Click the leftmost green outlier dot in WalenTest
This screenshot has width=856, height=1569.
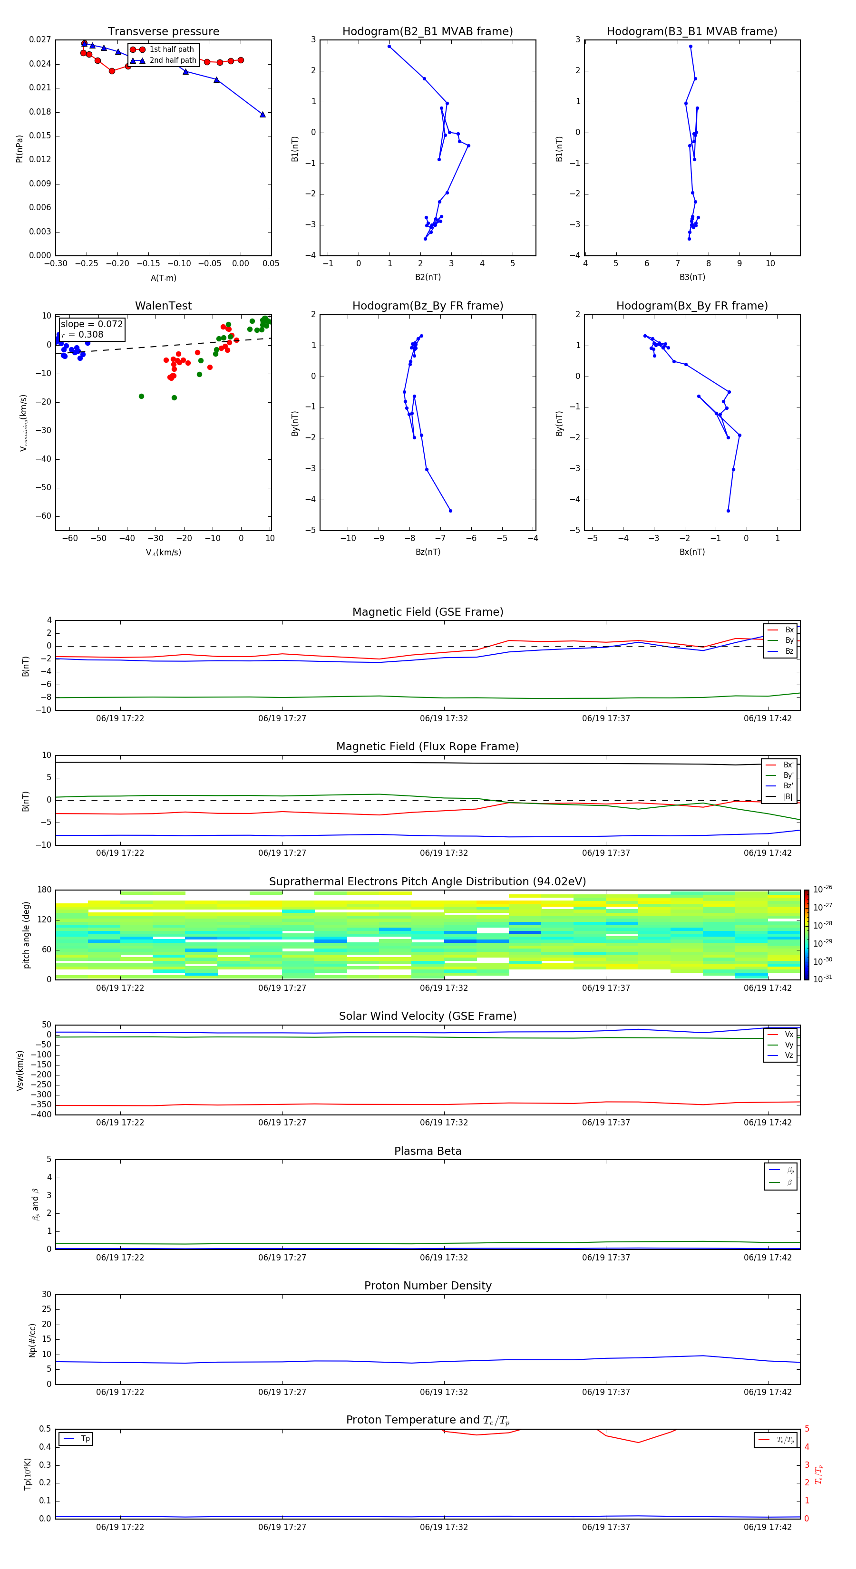coord(141,397)
